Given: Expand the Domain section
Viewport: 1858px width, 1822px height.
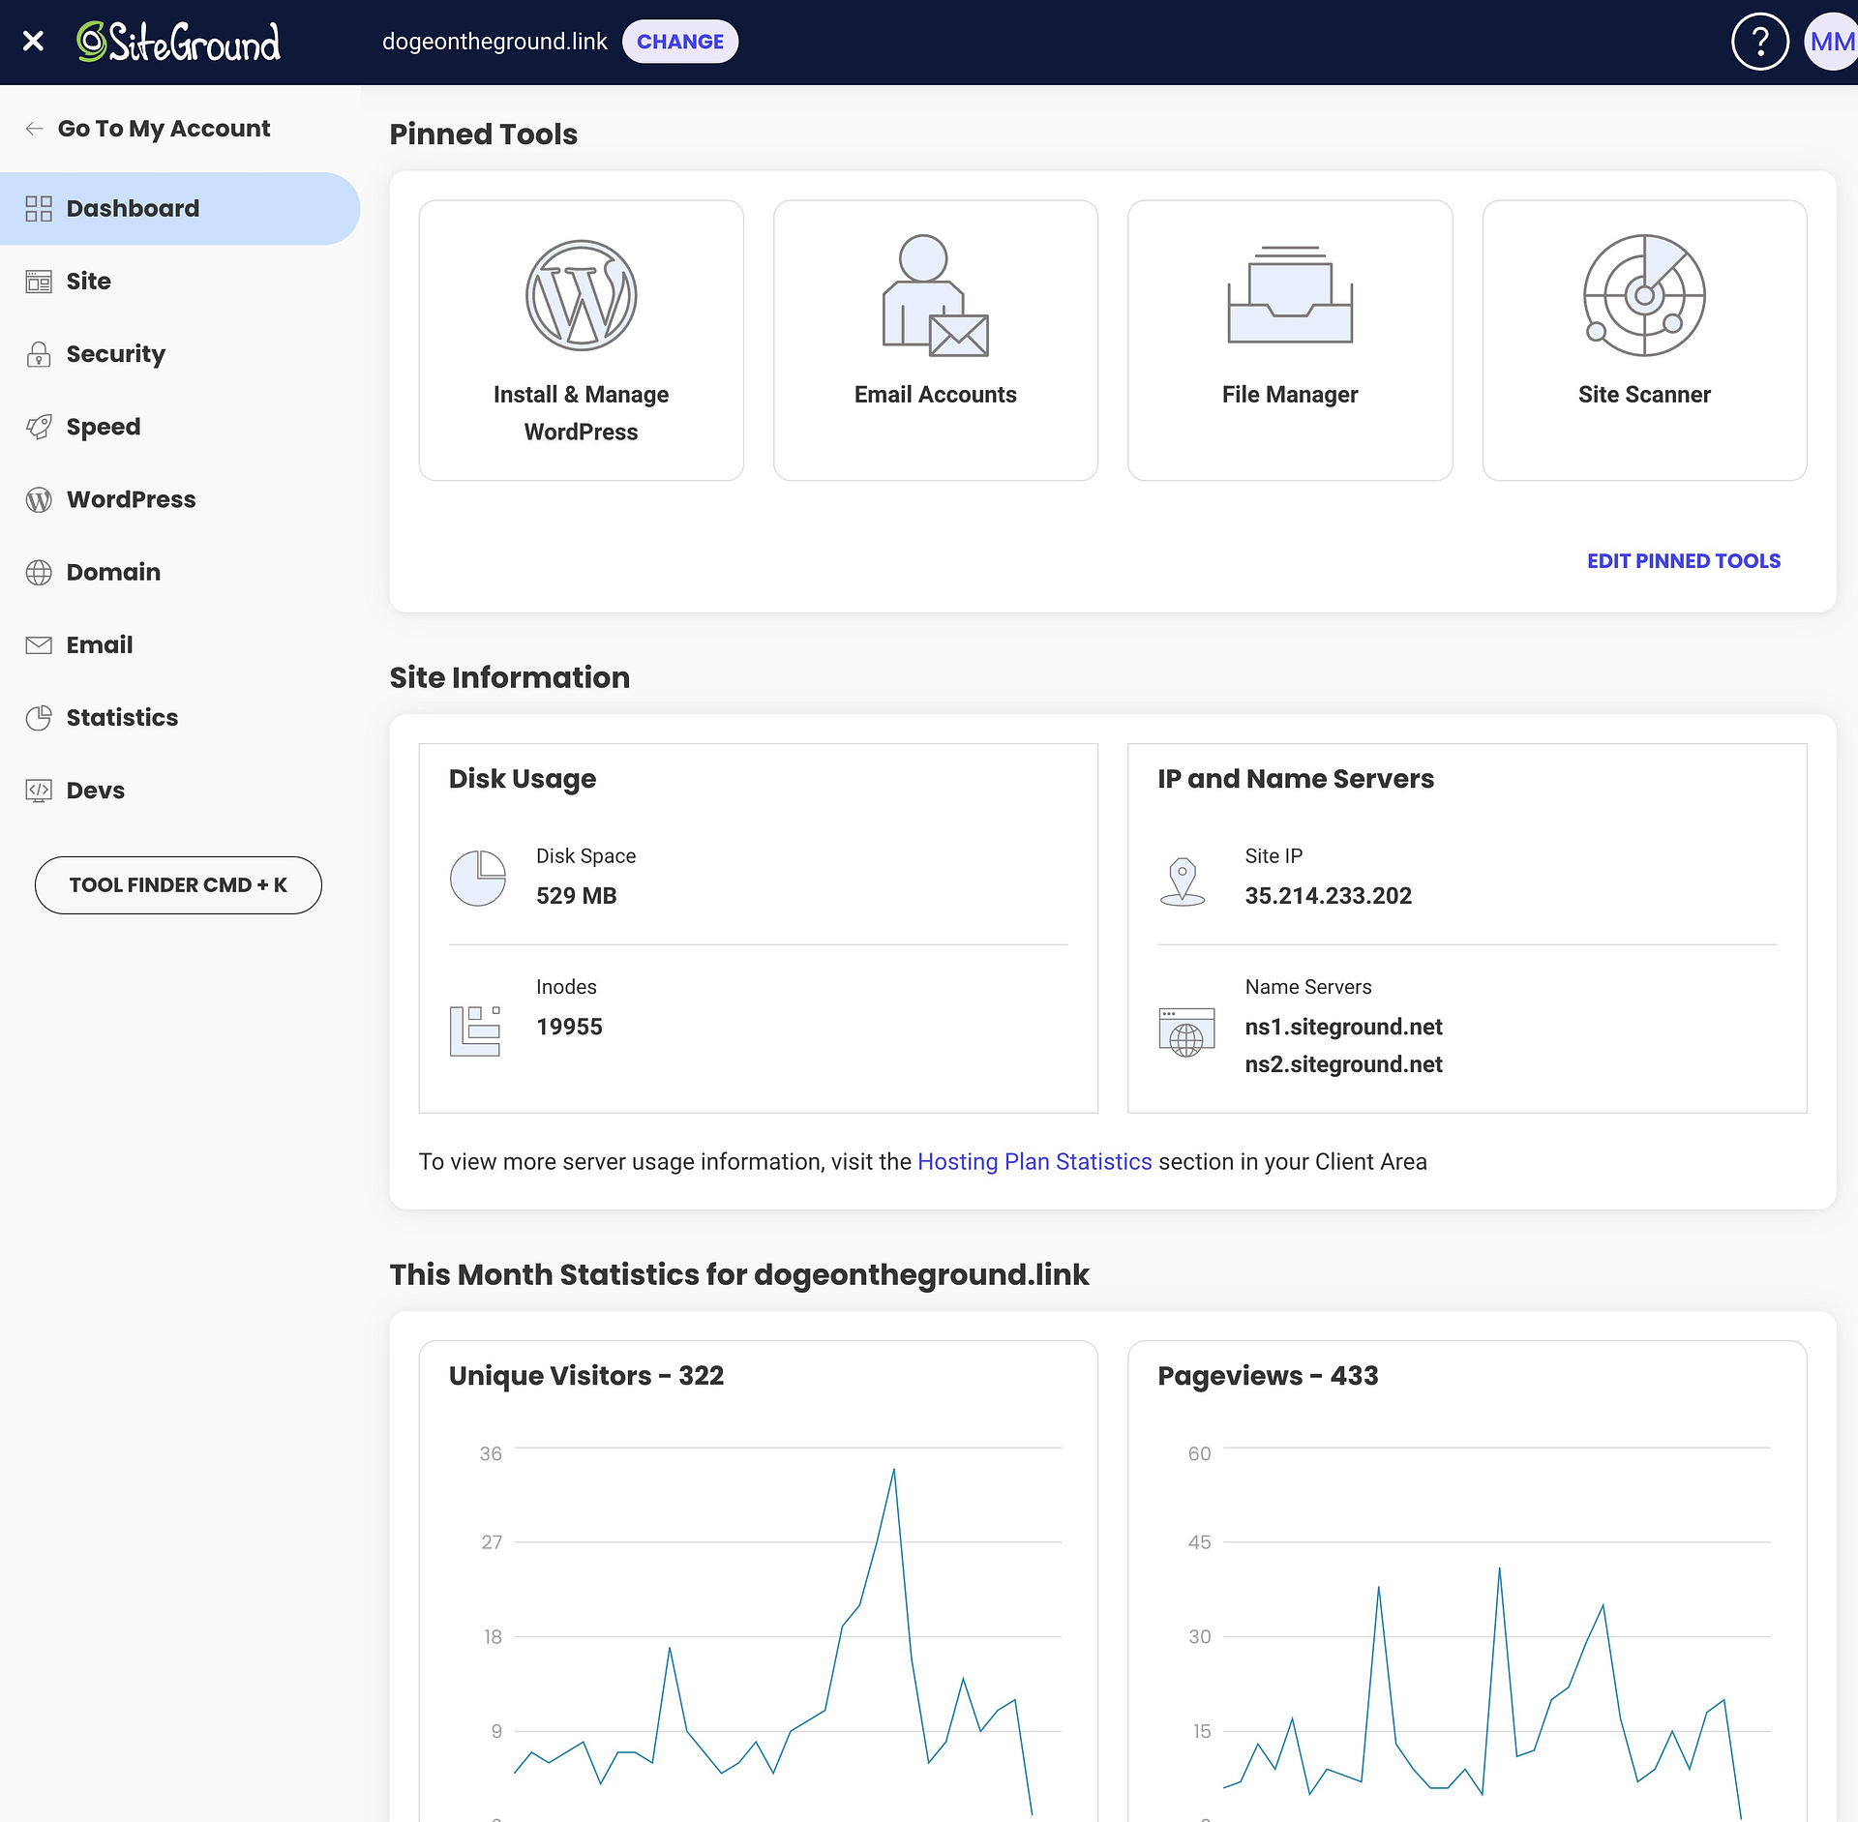Looking at the screenshot, I should [x=113, y=572].
